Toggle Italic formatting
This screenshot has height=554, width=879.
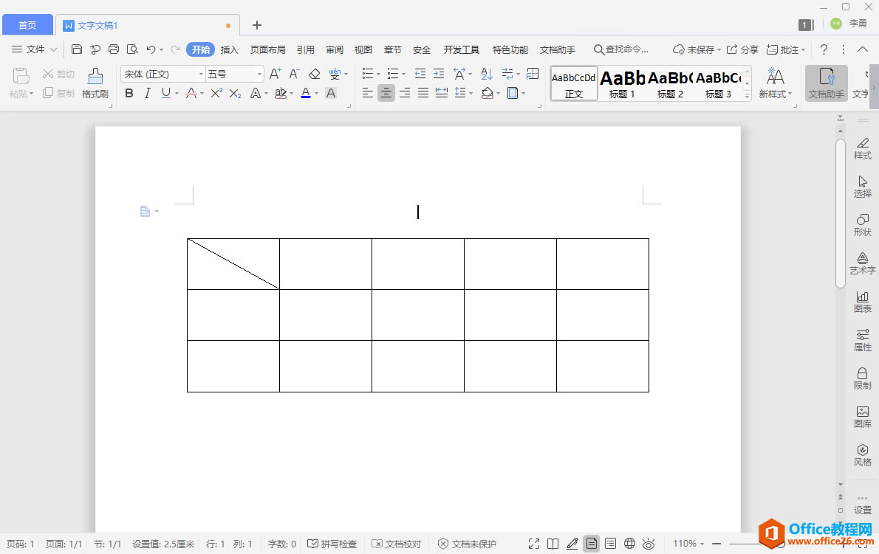coord(148,93)
